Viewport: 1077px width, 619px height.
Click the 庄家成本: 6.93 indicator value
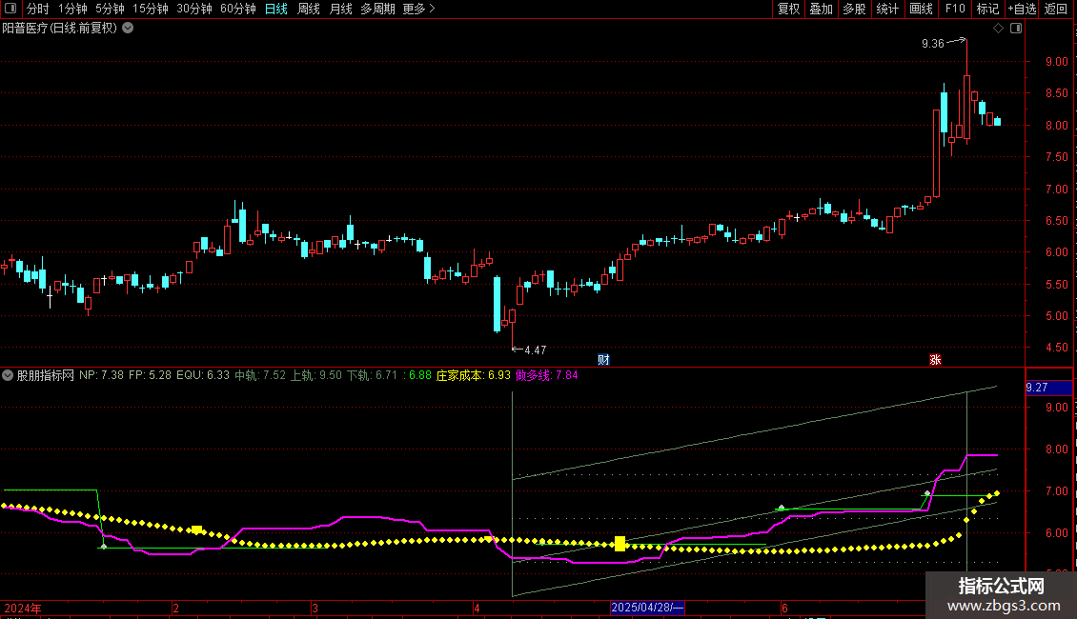[474, 375]
